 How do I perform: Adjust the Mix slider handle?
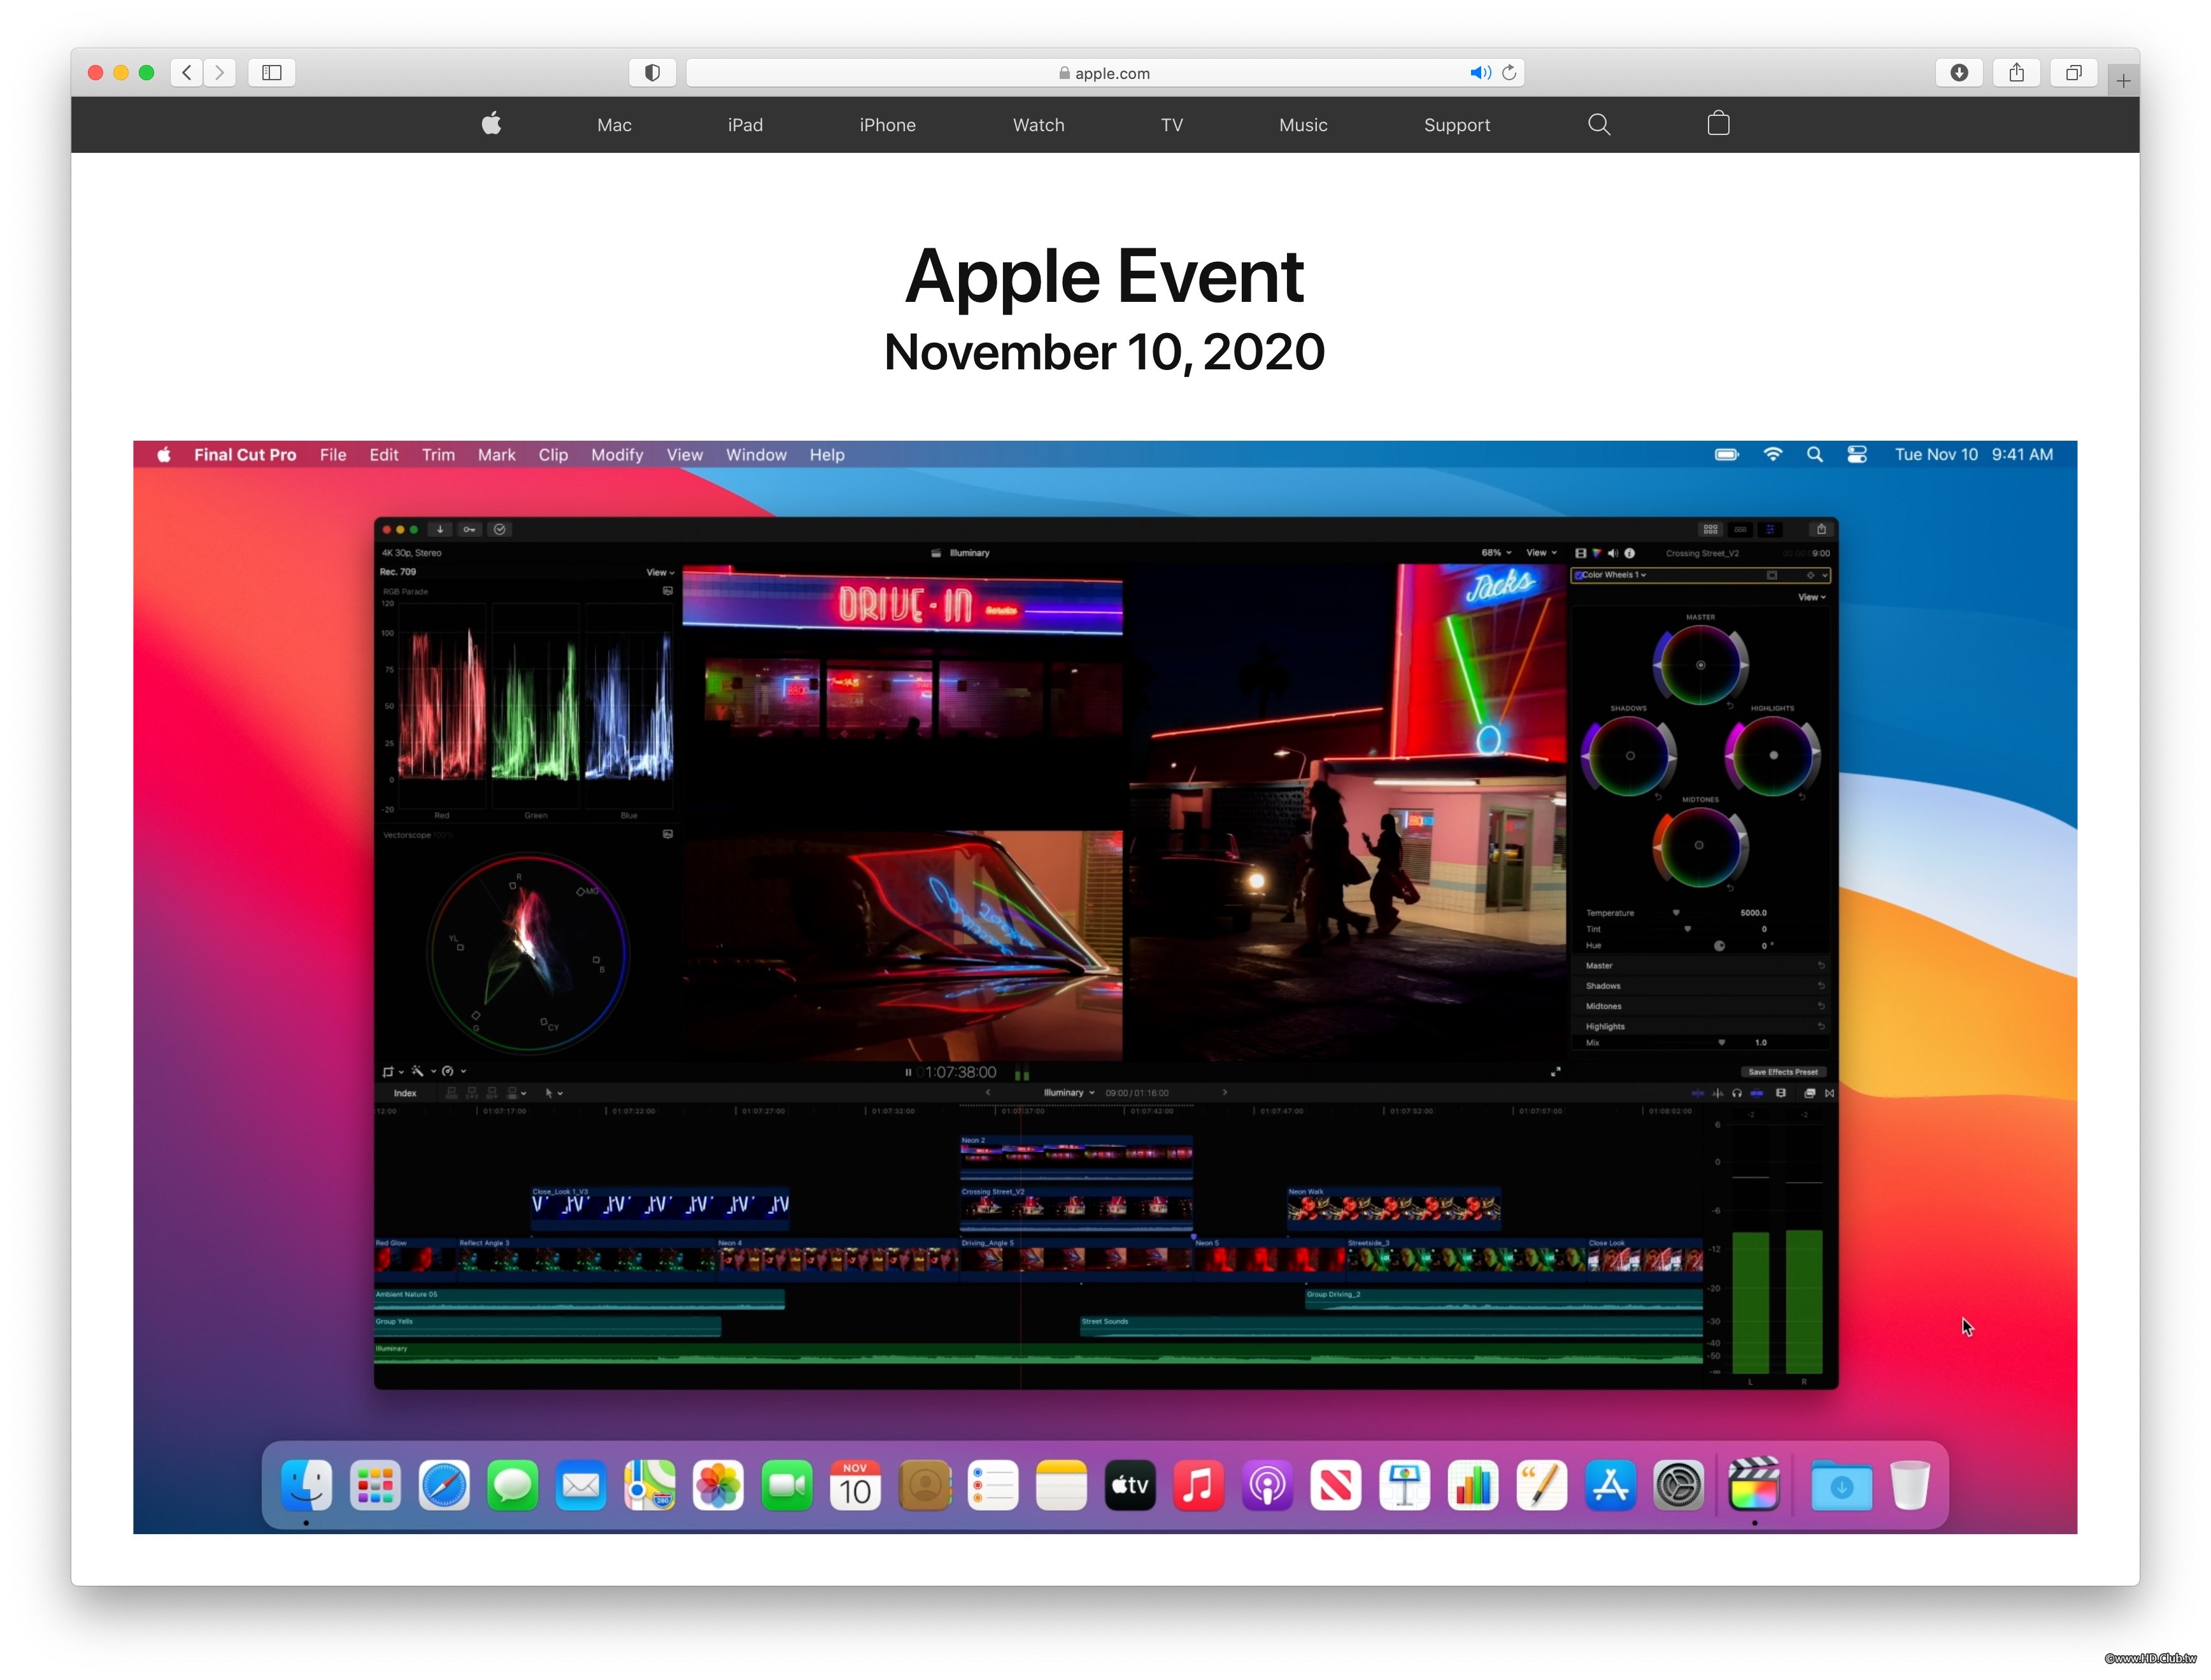point(1721,1043)
